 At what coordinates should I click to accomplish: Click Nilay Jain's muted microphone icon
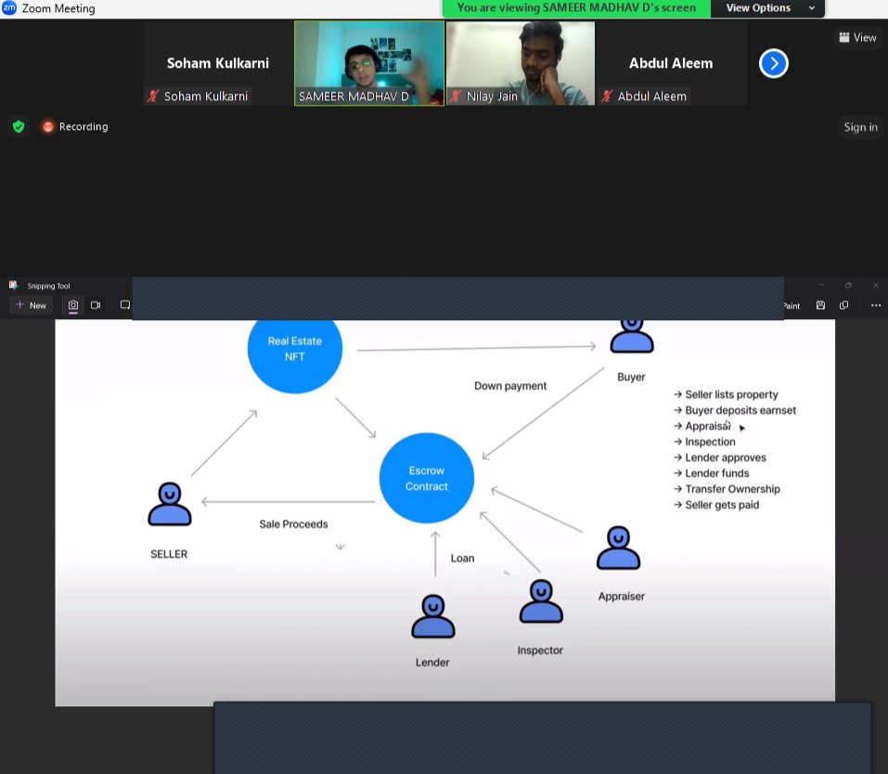click(456, 96)
